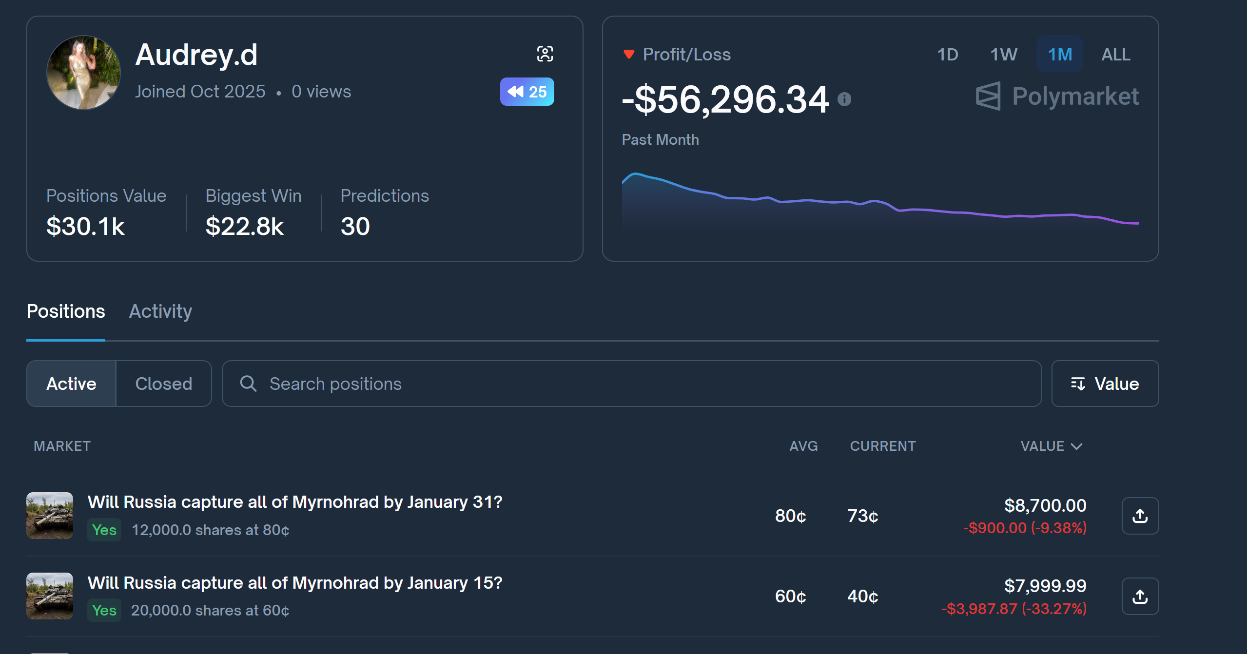Click the VALUE column sort chevron
Image resolution: width=1247 pixels, height=654 pixels.
tap(1077, 446)
